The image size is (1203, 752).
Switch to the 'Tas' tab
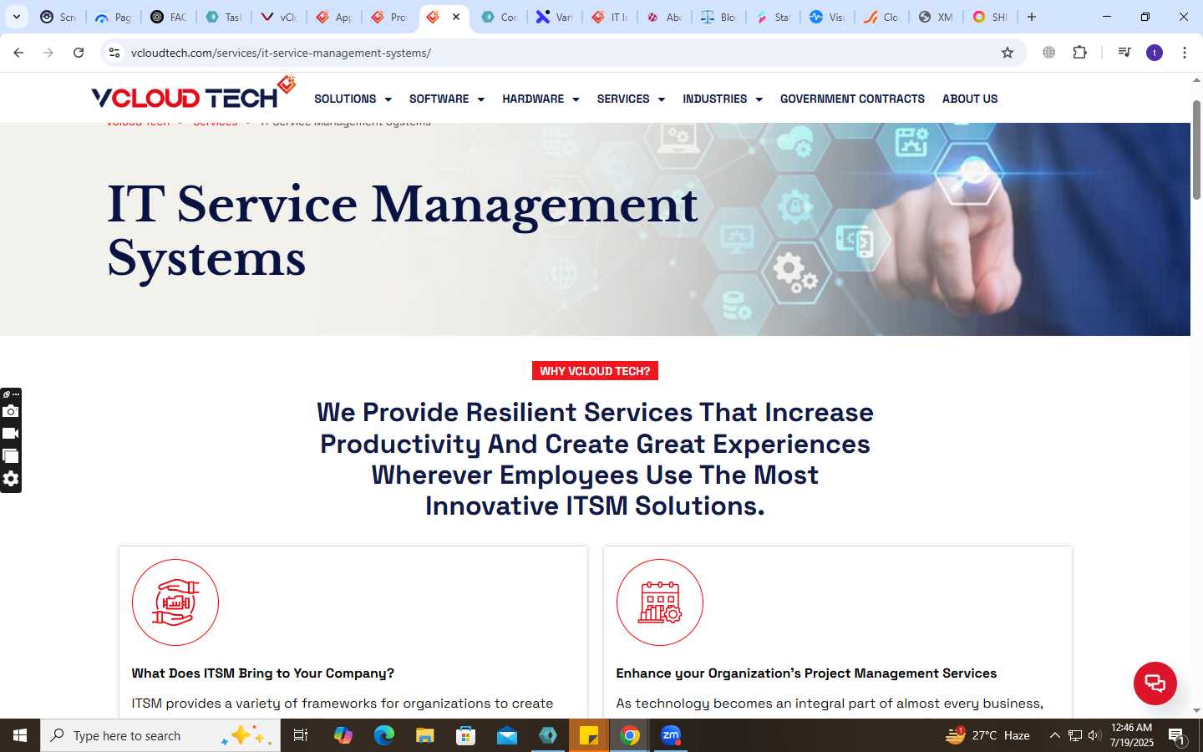(x=223, y=17)
